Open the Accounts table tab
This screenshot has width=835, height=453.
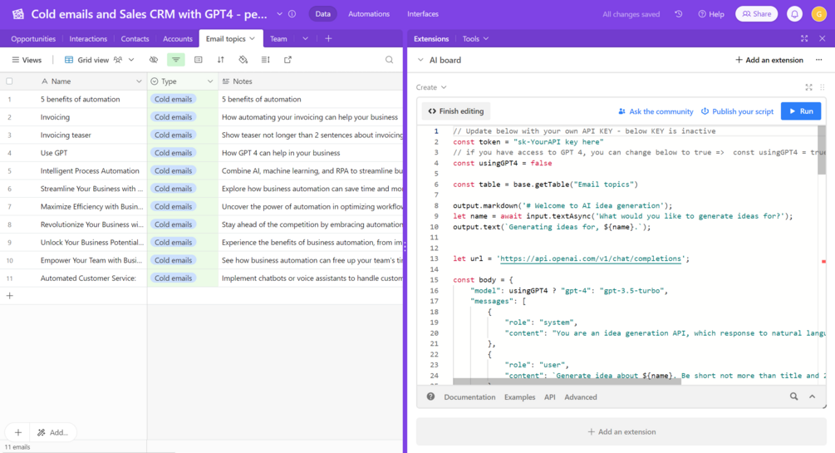tap(177, 38)
